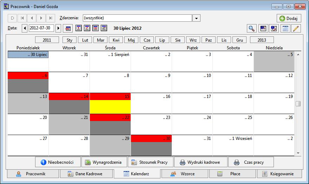Jump to last record icon

[x=51, y=18]
